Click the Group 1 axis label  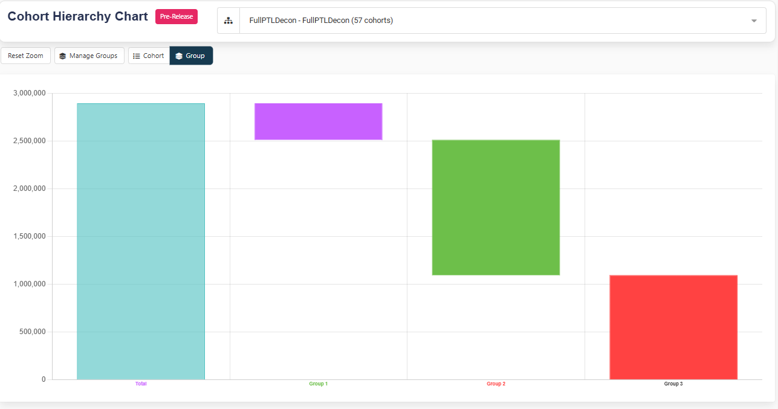point(318,384)
